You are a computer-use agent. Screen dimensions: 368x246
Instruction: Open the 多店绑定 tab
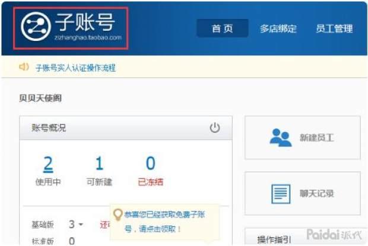click(278, 28)
